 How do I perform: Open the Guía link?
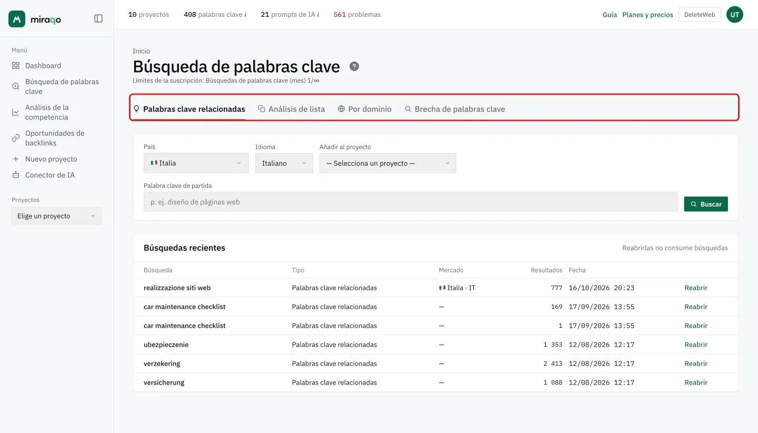click(x=610, y=15)
